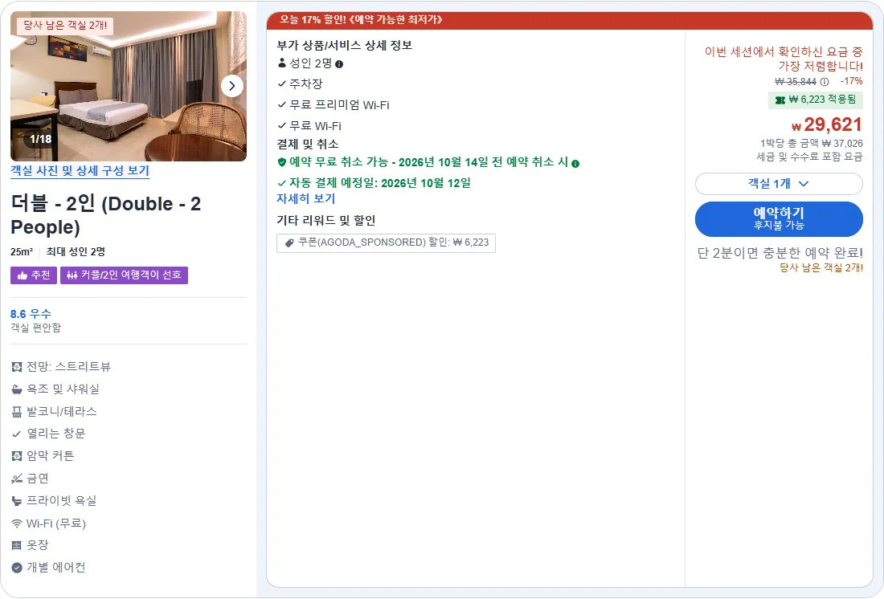Open info icon after free cancellation text

[575, 164]
